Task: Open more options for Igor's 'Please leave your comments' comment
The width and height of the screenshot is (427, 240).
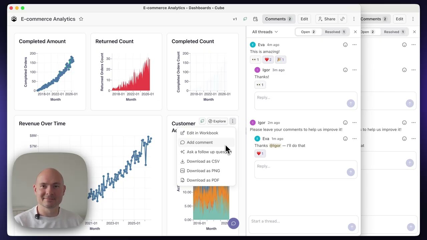Action: 354,123
